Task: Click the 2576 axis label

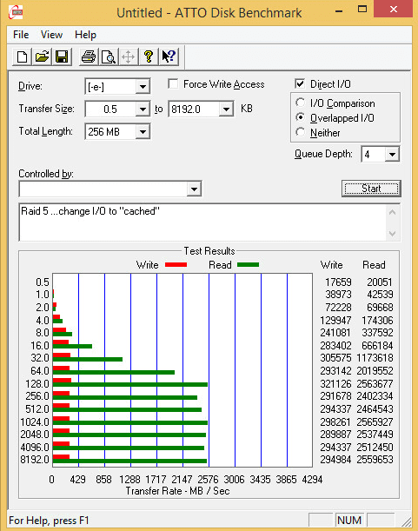Action: 208,480
